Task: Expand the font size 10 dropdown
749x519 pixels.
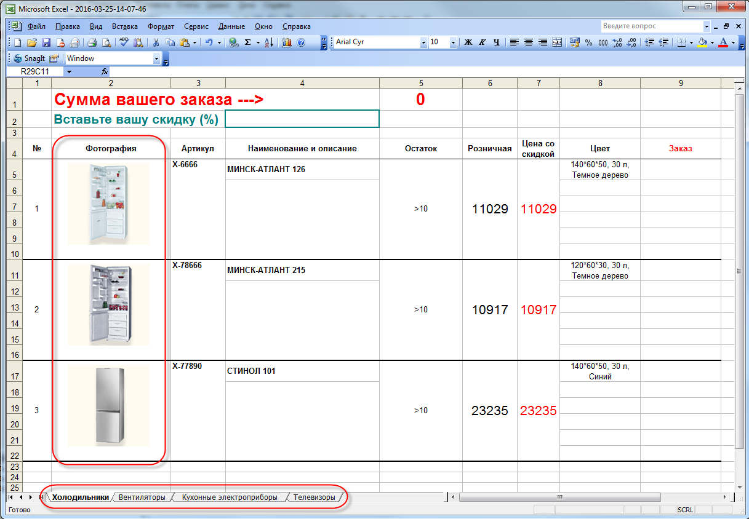Action: pyautogui.click(x=454, y=42)
